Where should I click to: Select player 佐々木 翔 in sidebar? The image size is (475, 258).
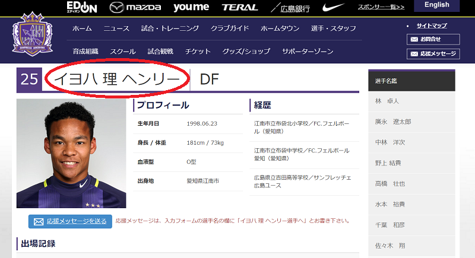(411, 246)
